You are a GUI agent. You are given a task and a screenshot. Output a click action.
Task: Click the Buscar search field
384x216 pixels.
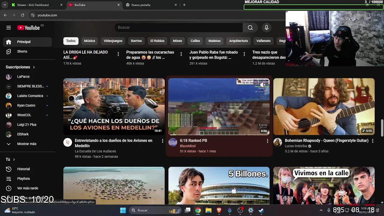click(x=178, y=28)
